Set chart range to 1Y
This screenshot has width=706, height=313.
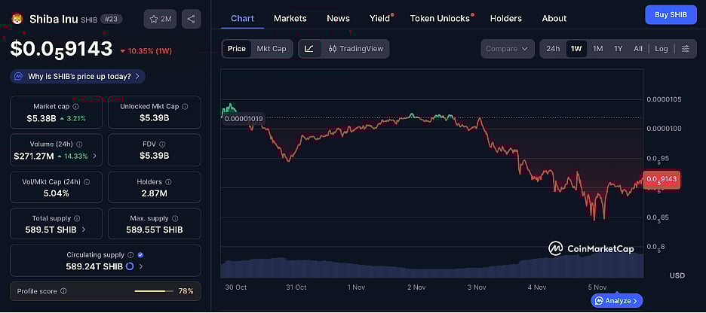point(619,48)
